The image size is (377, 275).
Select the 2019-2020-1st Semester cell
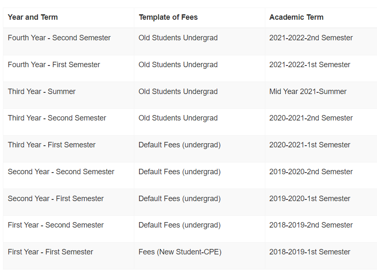tap(310, 199)
